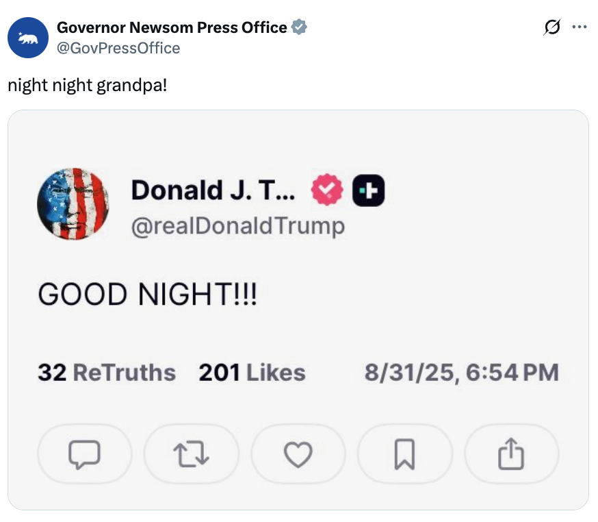View the 32 ReTruths count
The width and height of the screenshot is (598, 522).
pyautogui.click(x=107, y=372)
